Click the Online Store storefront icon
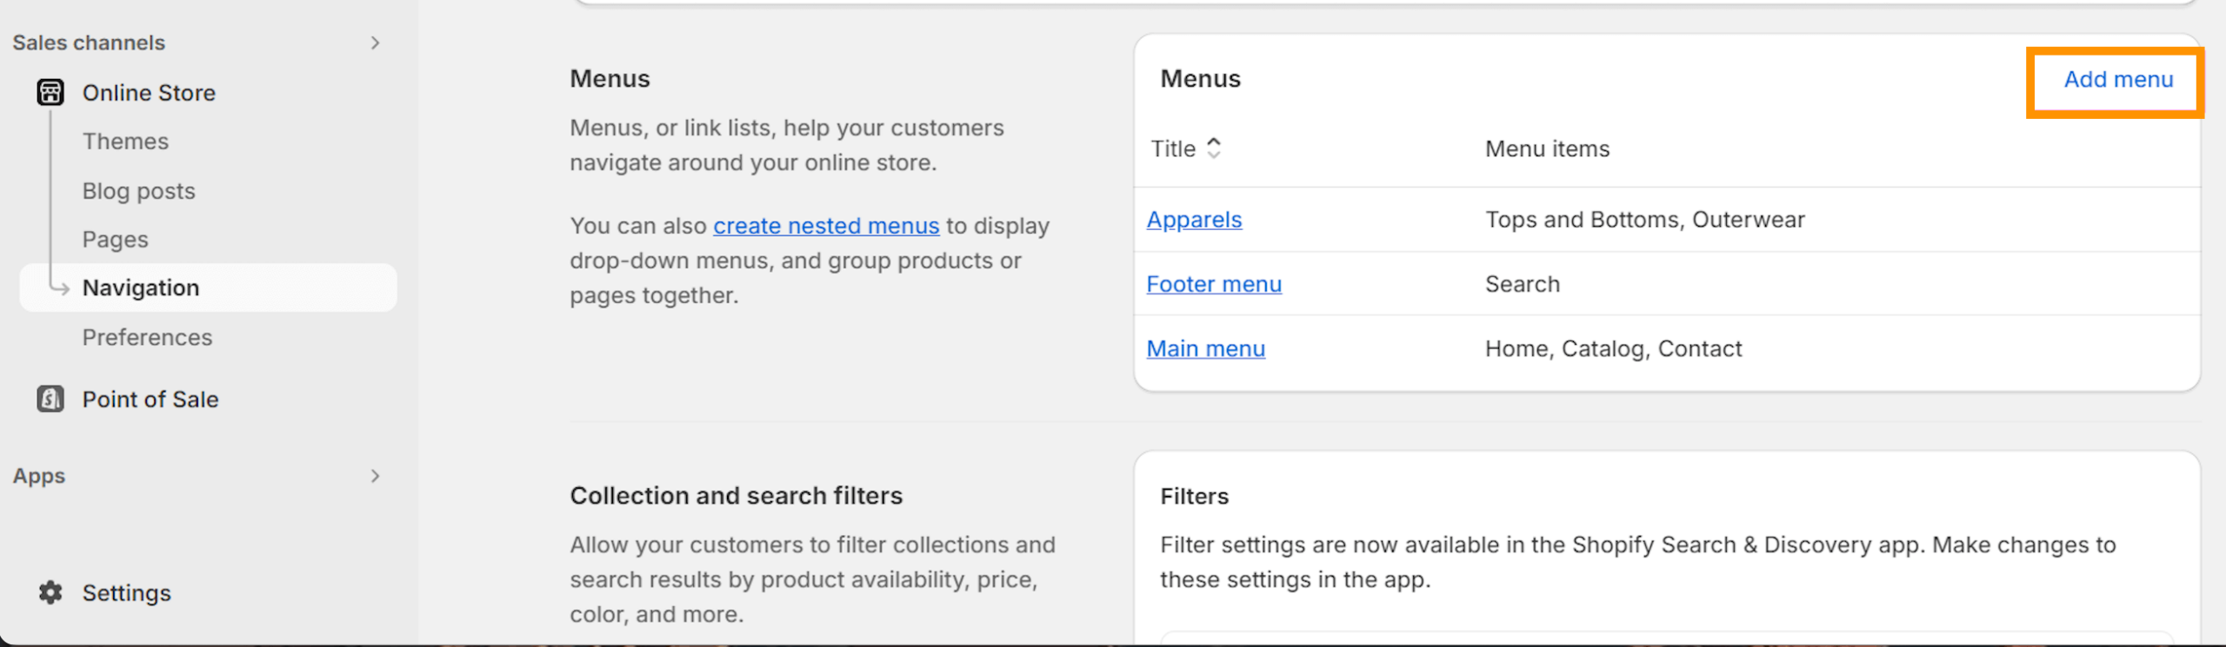The height and width of the screenshot is (647, 2226). click(x=50, y=92)
